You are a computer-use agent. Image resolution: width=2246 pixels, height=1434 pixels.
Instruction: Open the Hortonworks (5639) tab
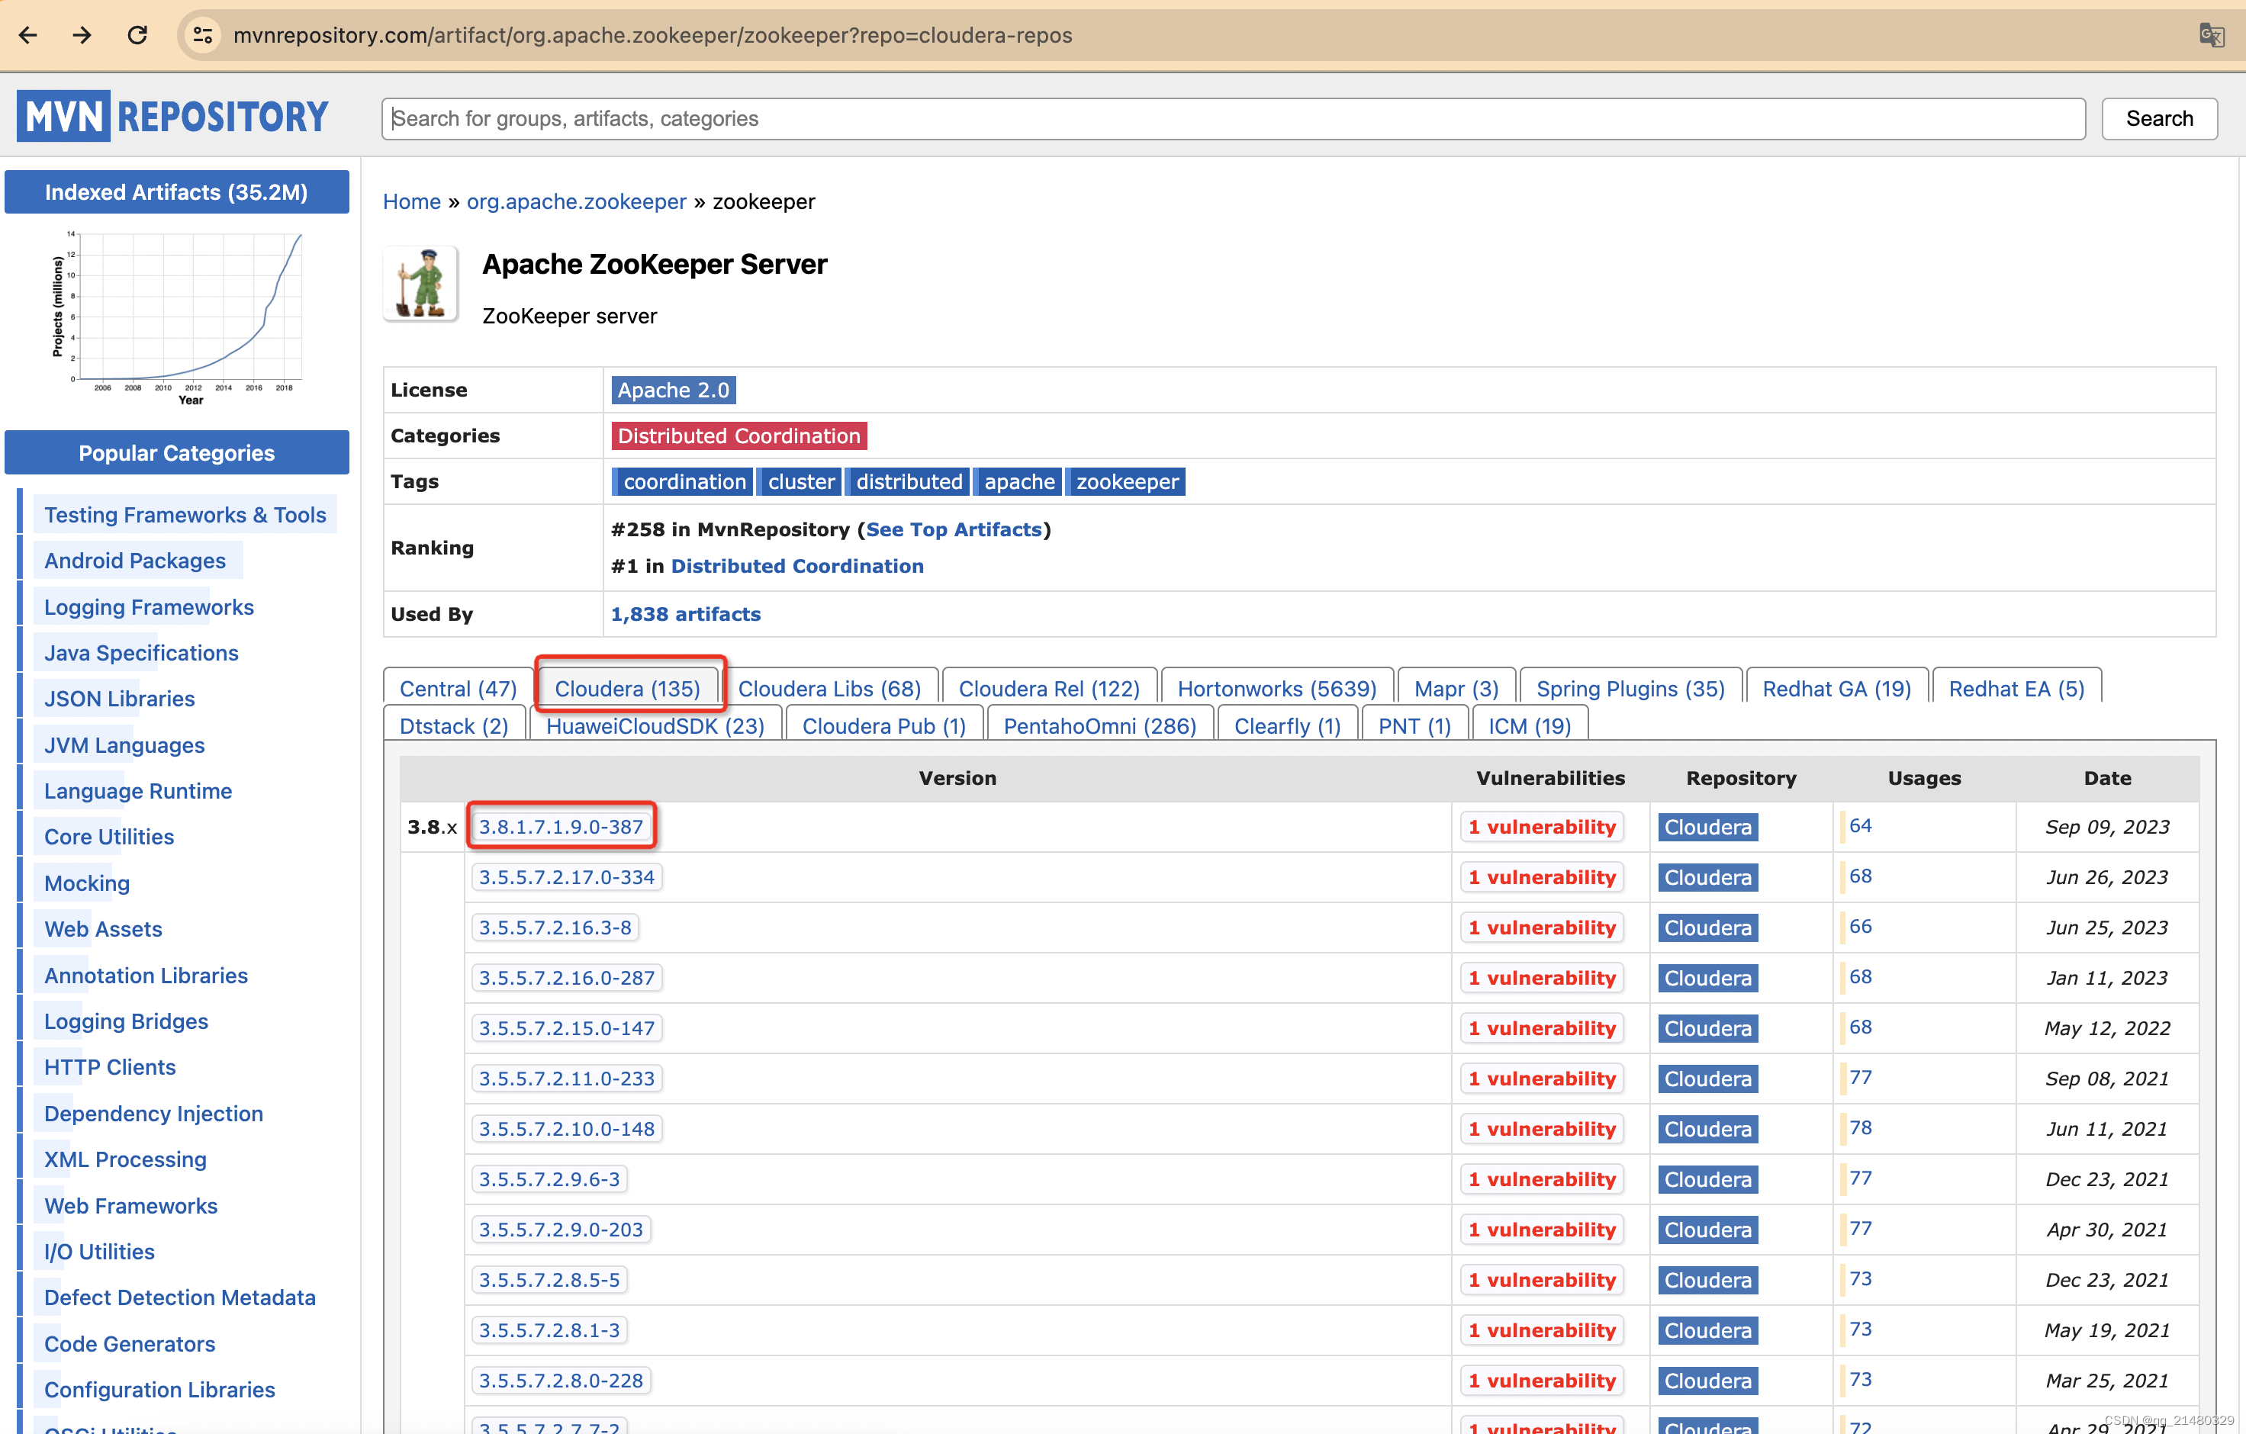pos(1276,688)
